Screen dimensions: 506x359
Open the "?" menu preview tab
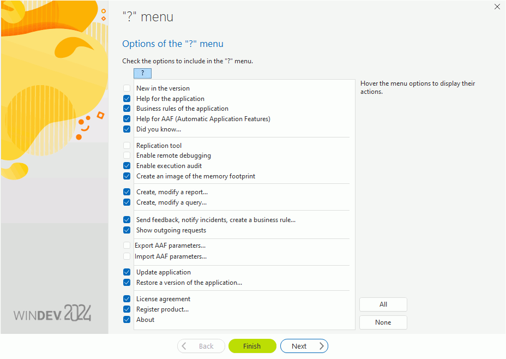pyautogui.click(x=143, y=73)
